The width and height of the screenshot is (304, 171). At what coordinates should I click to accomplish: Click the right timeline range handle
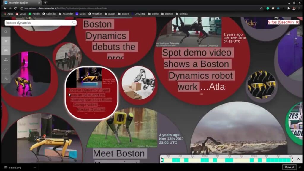(292, 160)
